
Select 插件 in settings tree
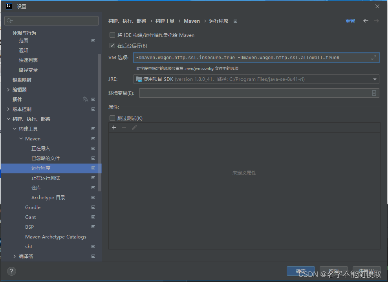coord(17,99)
